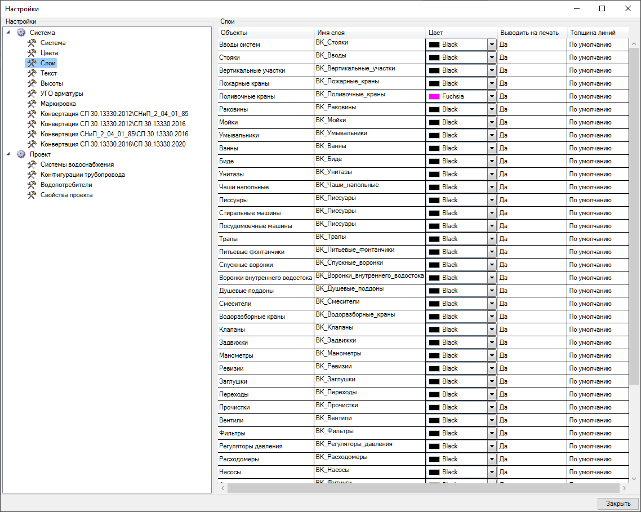Click the Да print cell for Клапаны
This screenshot has height=512, width=641.
pyautogui.click(x=532, y=330)
